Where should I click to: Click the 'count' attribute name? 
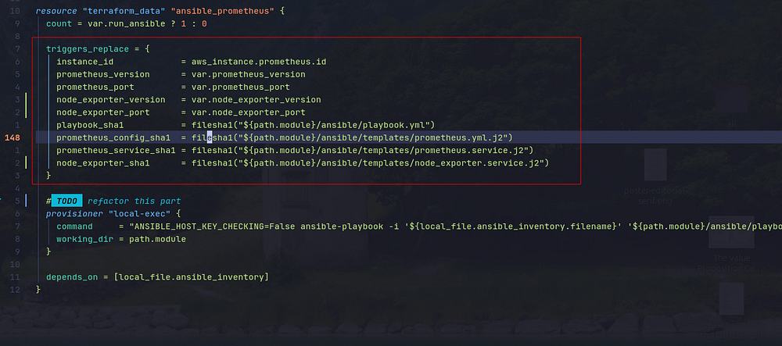point(59,23)
